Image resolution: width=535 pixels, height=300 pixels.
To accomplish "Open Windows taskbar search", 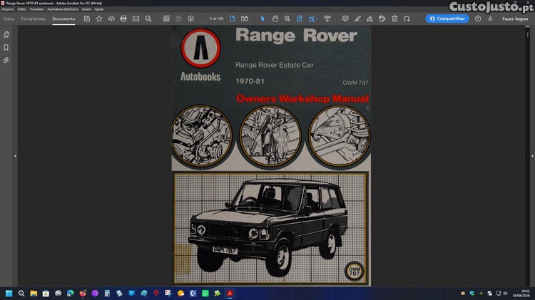I will 21,293.
